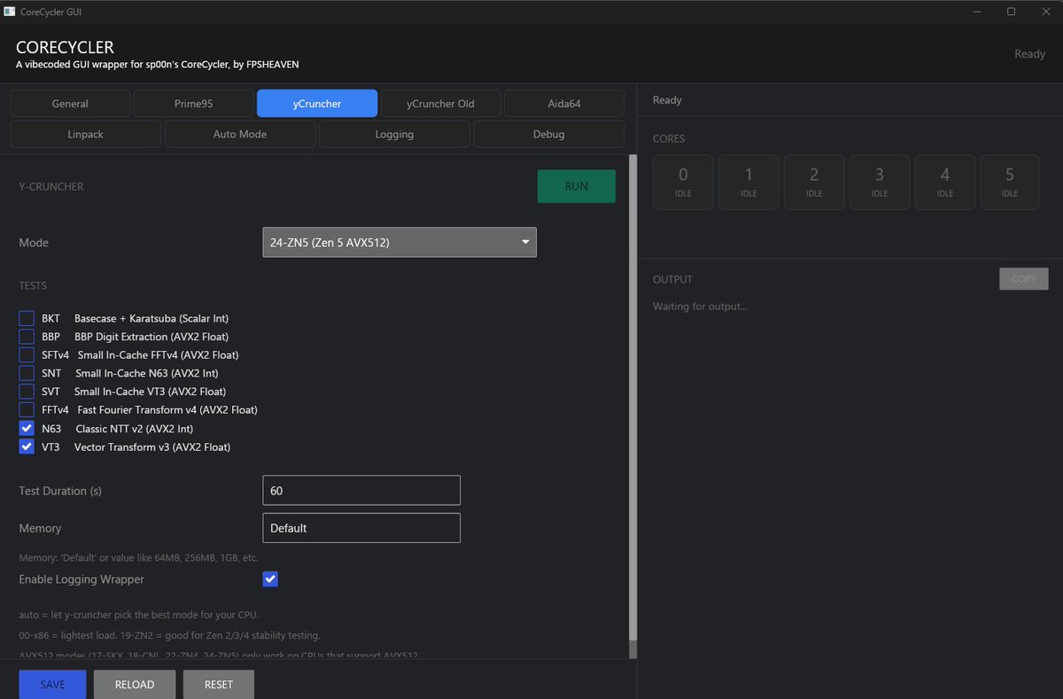Click the Memory hint text line
Viewport: 1063px width, 699px height.
(138, 558)
